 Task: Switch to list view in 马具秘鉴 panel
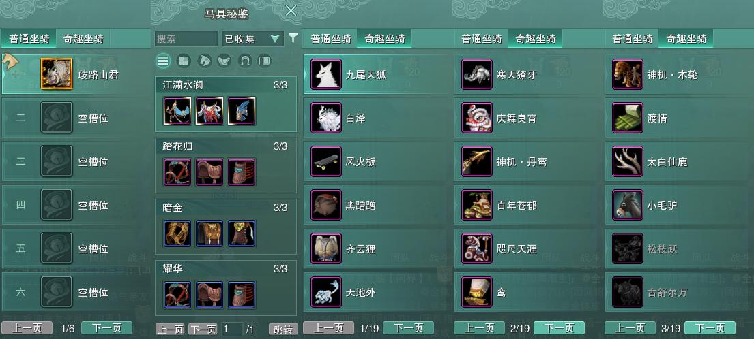click(164, 61)
